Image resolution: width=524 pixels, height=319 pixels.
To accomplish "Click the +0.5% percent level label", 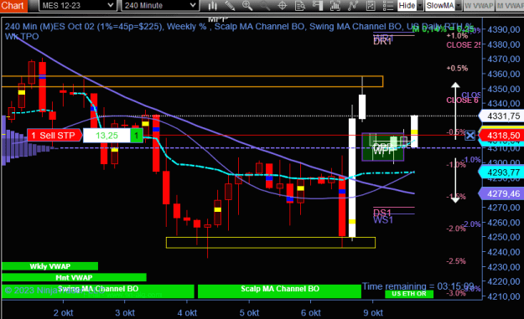I will tap(457, 69).
